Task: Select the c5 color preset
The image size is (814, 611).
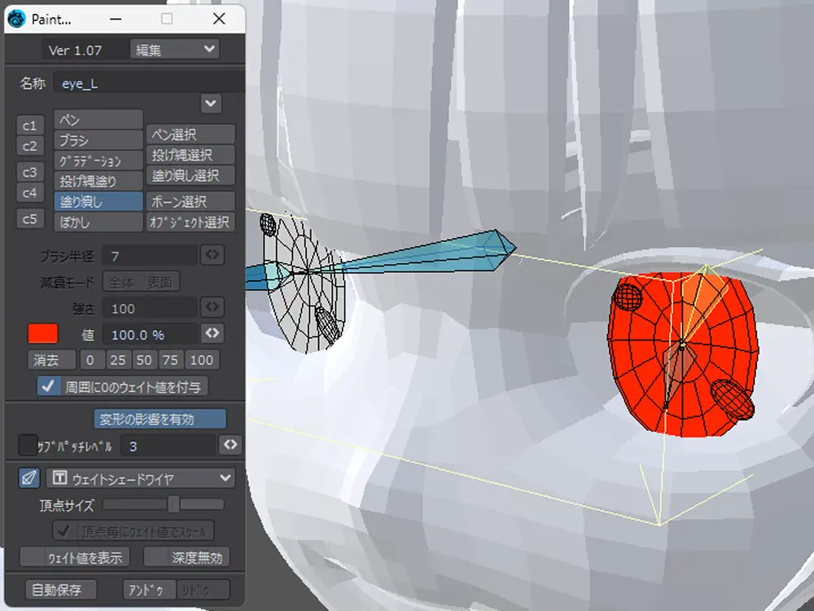Action: [29, 218]
